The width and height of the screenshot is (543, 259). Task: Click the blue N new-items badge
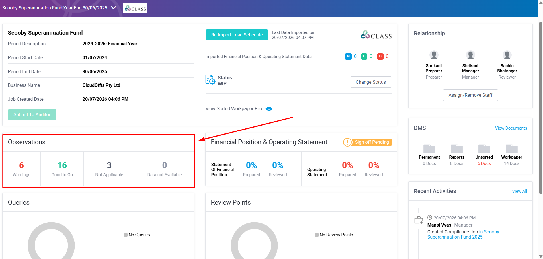[348, 56]
